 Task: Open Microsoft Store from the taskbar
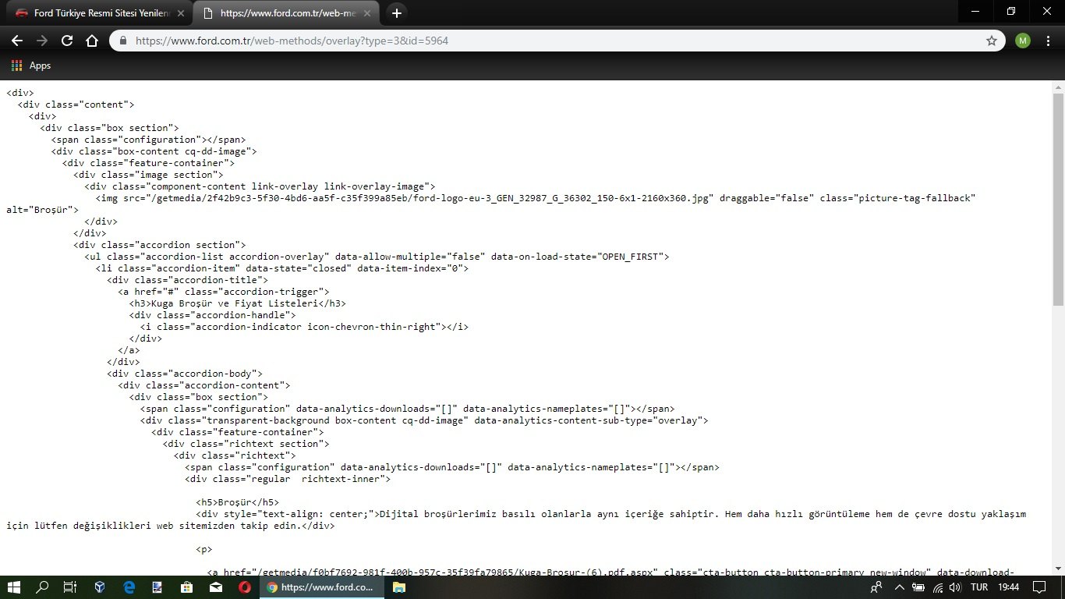click(x=186, y=587)
